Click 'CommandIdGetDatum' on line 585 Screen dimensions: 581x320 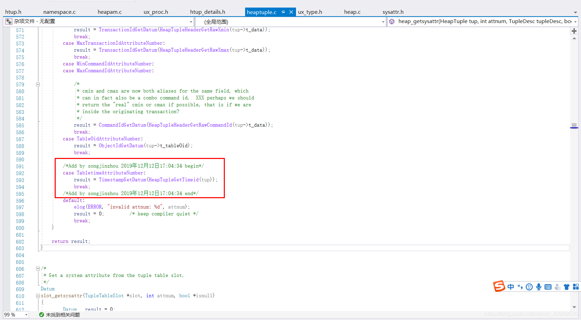pyautogui.click(x=122, y=125)
